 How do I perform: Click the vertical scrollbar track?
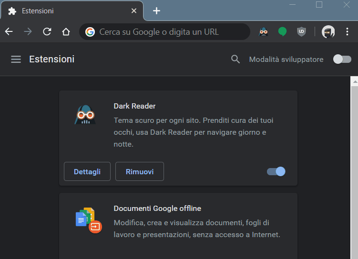click(355, 173)
